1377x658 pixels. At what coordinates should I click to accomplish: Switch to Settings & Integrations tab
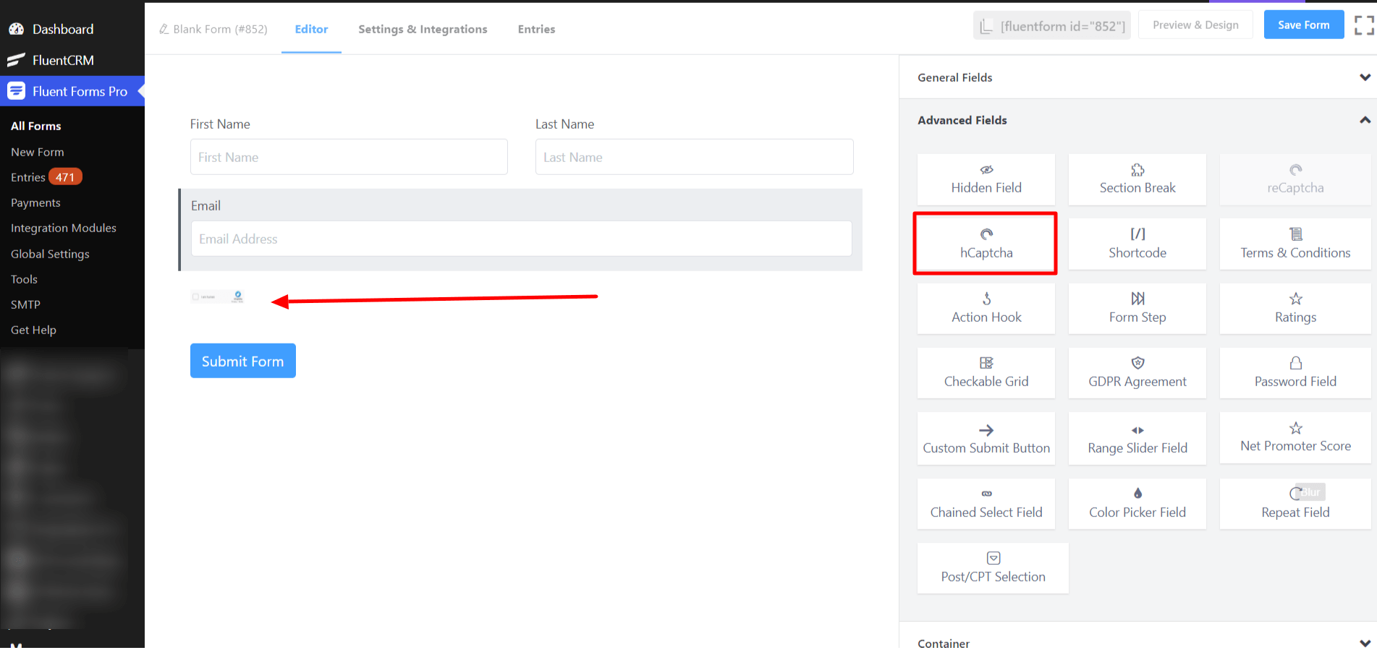tap(423, 29)
